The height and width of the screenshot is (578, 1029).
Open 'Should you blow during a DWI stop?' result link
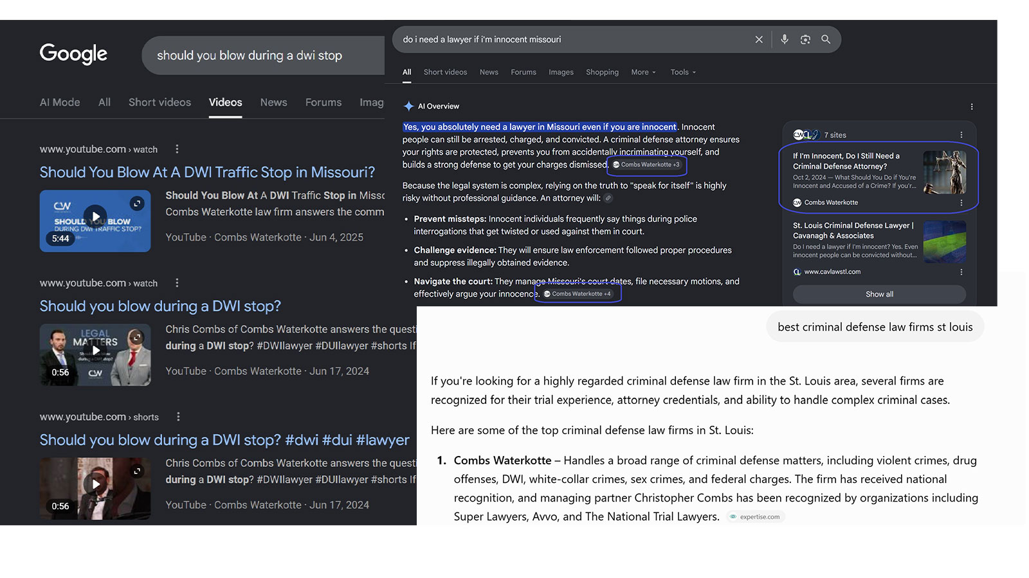click(x=160, y=306)
